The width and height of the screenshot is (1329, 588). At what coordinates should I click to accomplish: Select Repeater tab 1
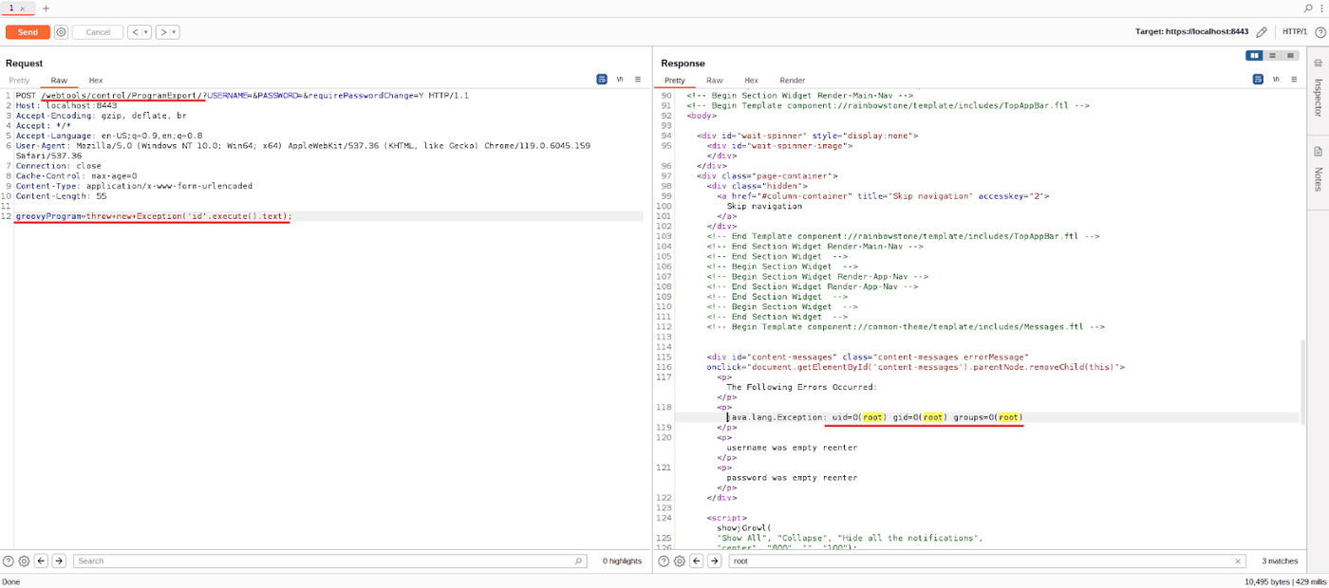tap(11, 8)
